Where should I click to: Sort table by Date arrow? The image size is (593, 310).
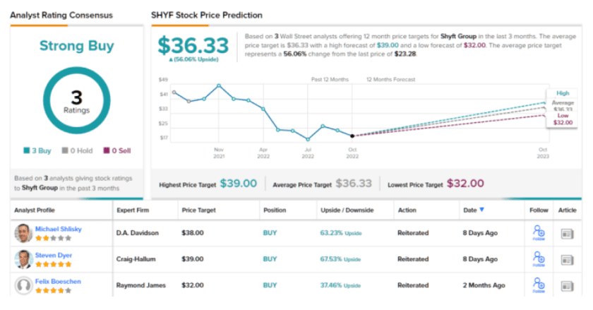(482, 210)
